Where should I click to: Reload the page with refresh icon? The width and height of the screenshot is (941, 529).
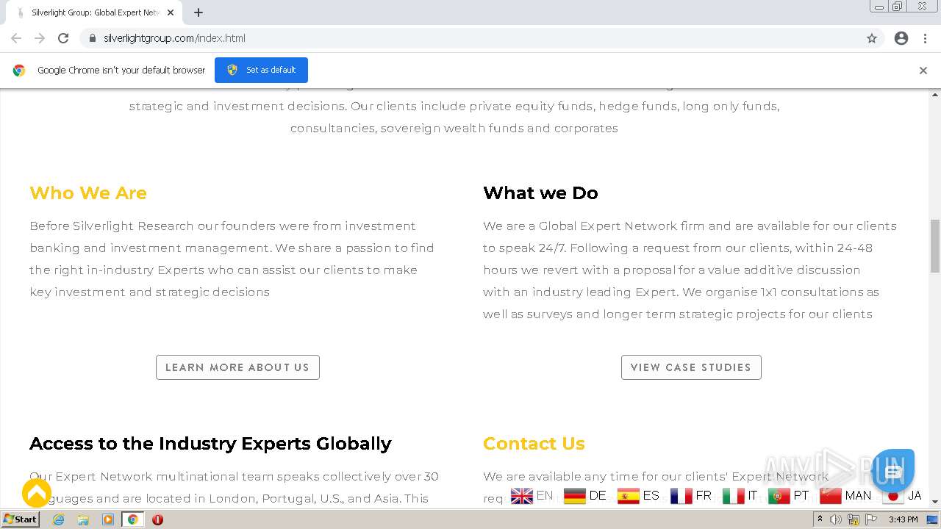pos(63,38)
